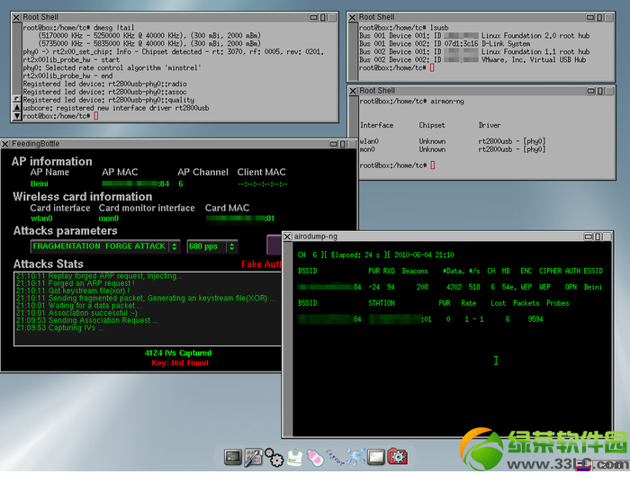Click AP Name value 'Beini'
The image size is (630, 483).
(40, 183)
